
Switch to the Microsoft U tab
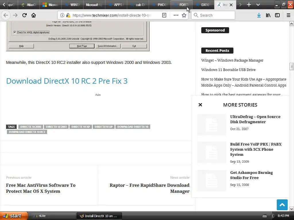(94, 5)
